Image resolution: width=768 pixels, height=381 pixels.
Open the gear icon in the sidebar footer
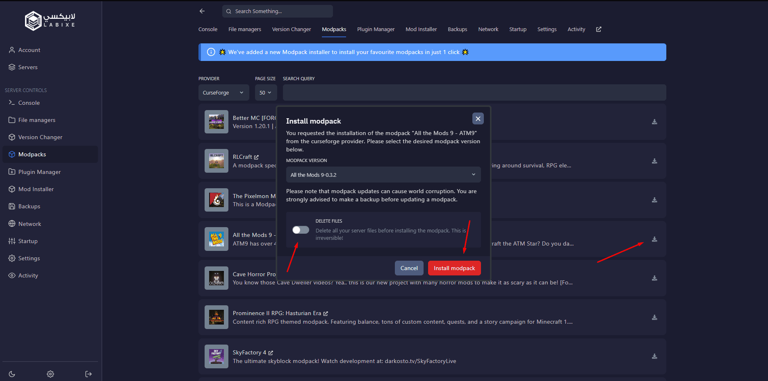point(50,374)
